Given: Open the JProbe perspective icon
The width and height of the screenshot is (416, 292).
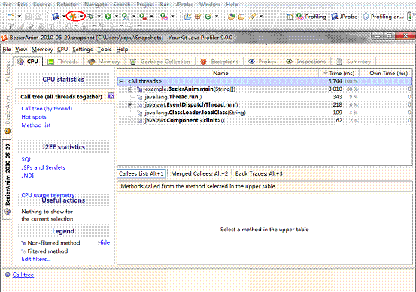Looking at the screenshot, I should [335, 17].
